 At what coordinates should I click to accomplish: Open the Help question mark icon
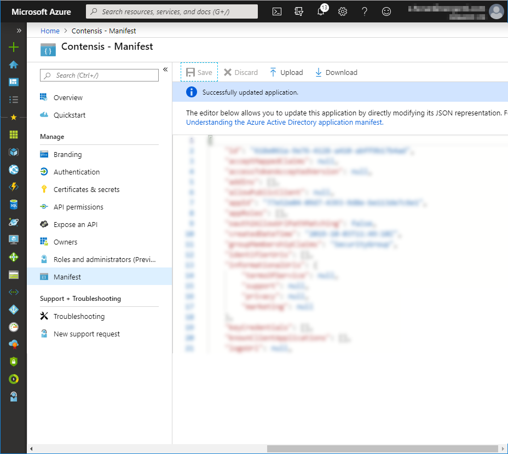click(x=365, y=11)
